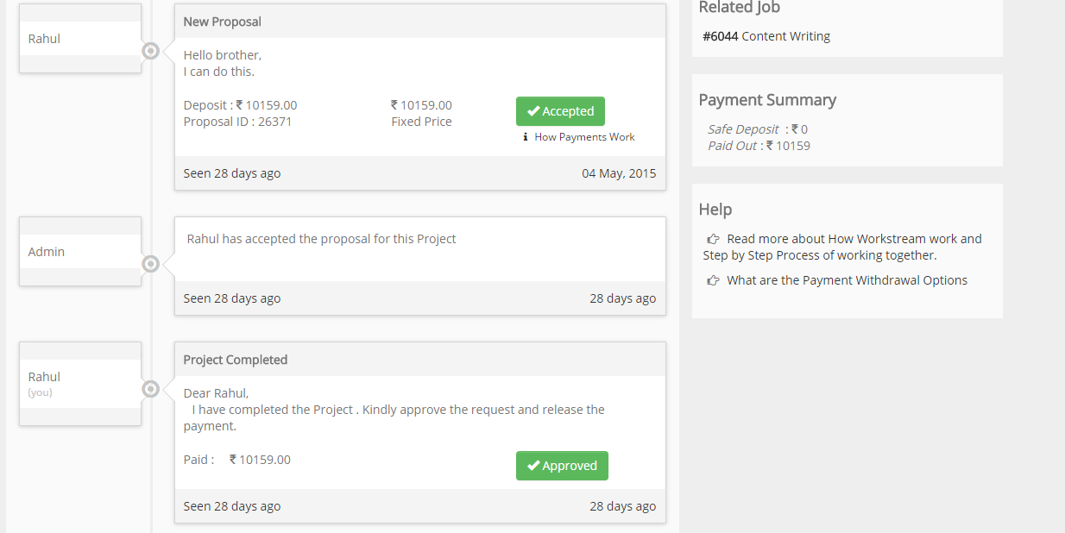The height and width of the screenshot is (533, 1065).
Task: Click the New Proposal message header
Action: 419,22
